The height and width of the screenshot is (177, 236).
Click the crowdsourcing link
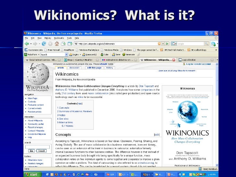point(146,163)
